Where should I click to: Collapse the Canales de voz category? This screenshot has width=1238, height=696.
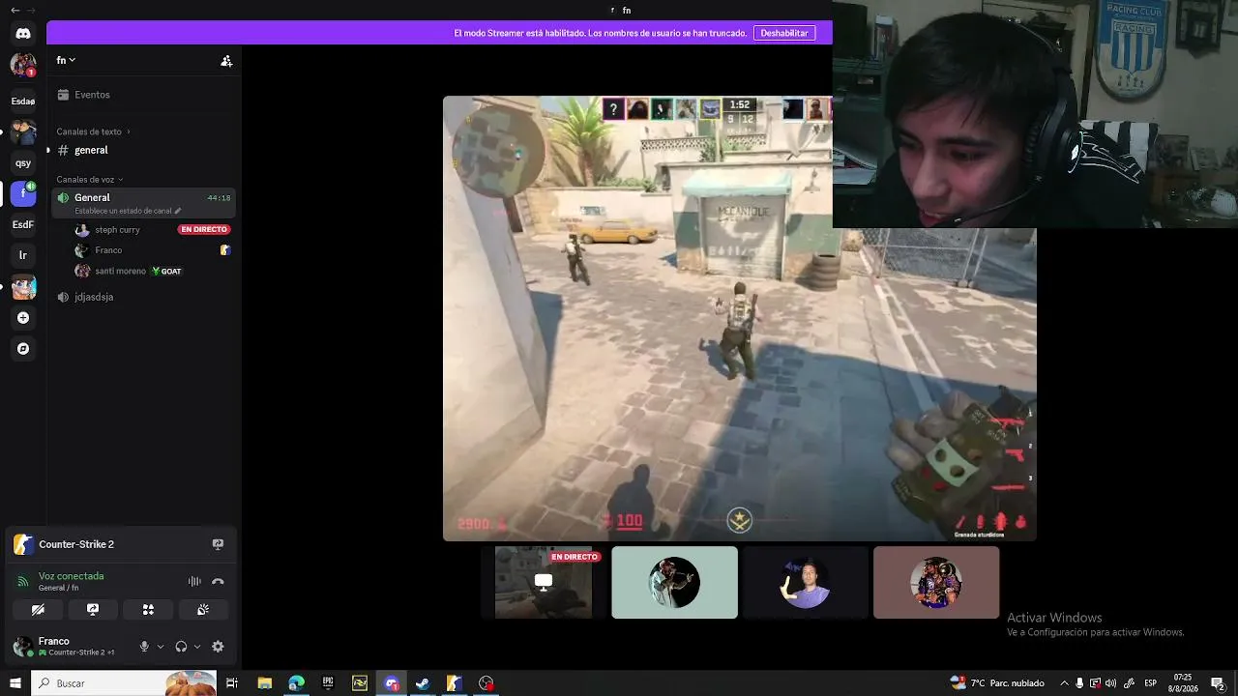tap(90, 180)
